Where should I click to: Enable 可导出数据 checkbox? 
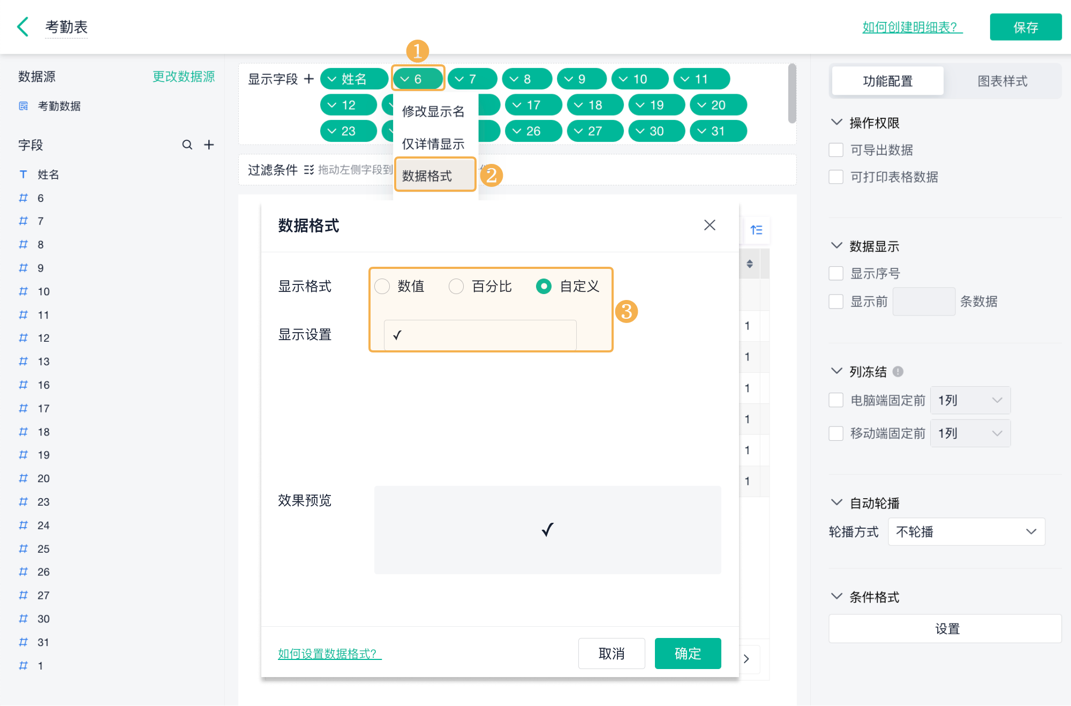[x=836, y=149]
